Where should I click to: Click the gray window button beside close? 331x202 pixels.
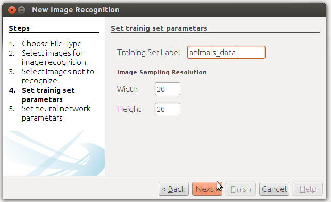(x=21, y=10)
